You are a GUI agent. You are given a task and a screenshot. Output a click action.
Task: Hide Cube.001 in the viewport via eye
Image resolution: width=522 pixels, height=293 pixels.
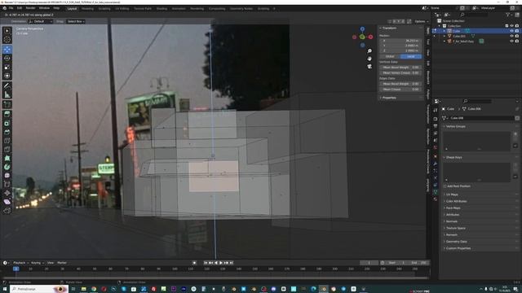(511, 36)
